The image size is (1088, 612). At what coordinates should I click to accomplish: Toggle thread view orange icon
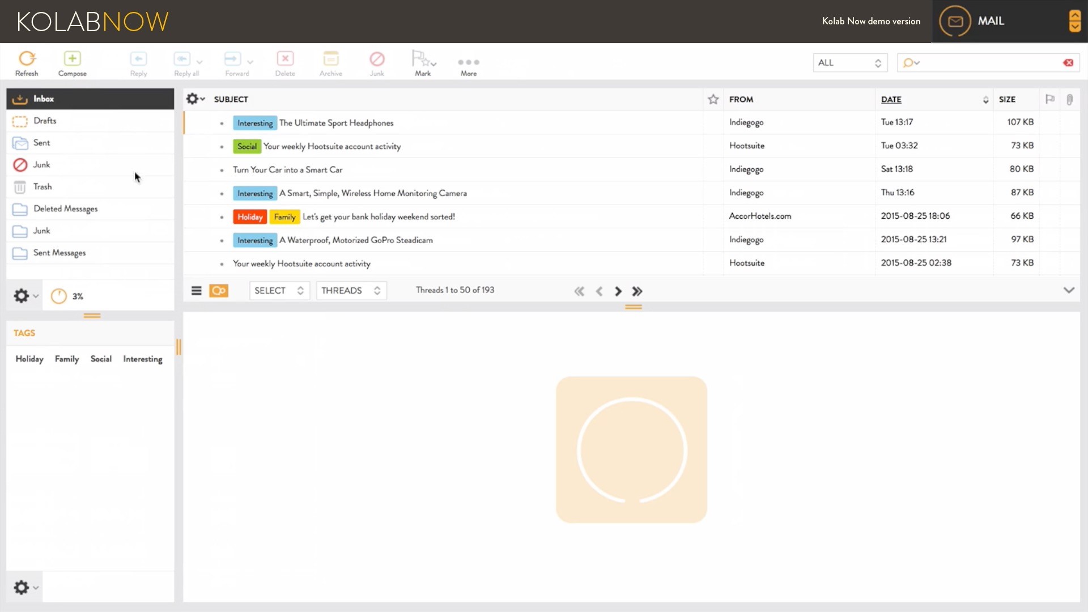click(219, 291)
